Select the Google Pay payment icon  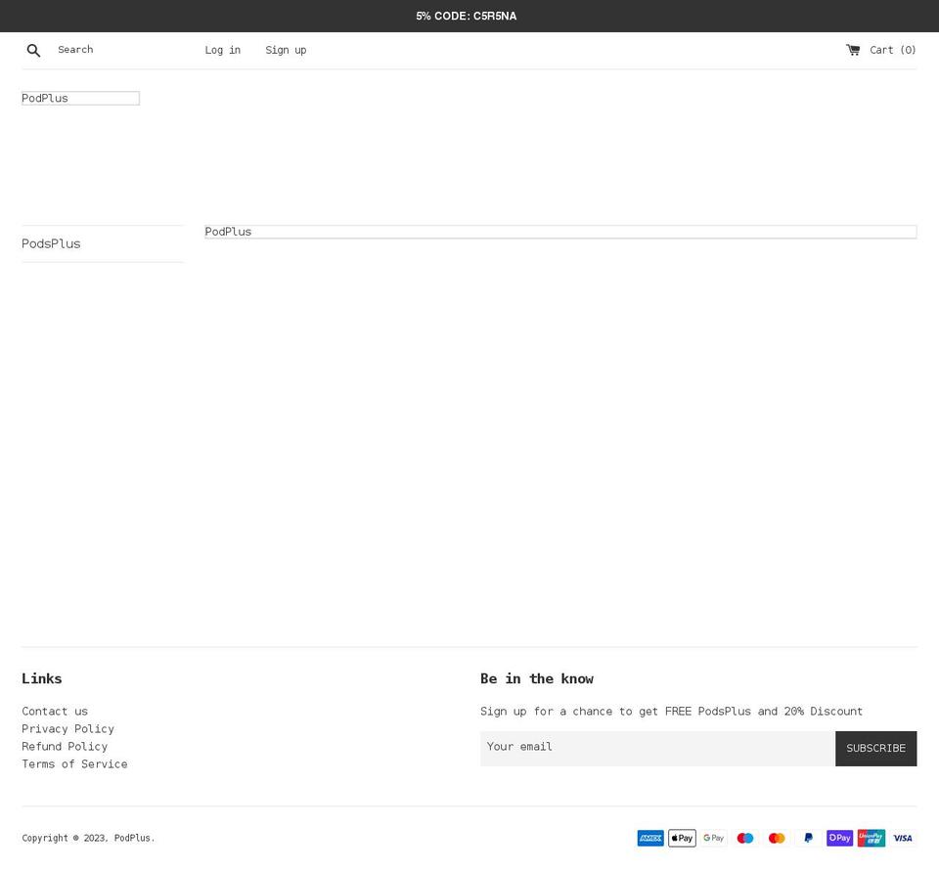pos(713,838)
